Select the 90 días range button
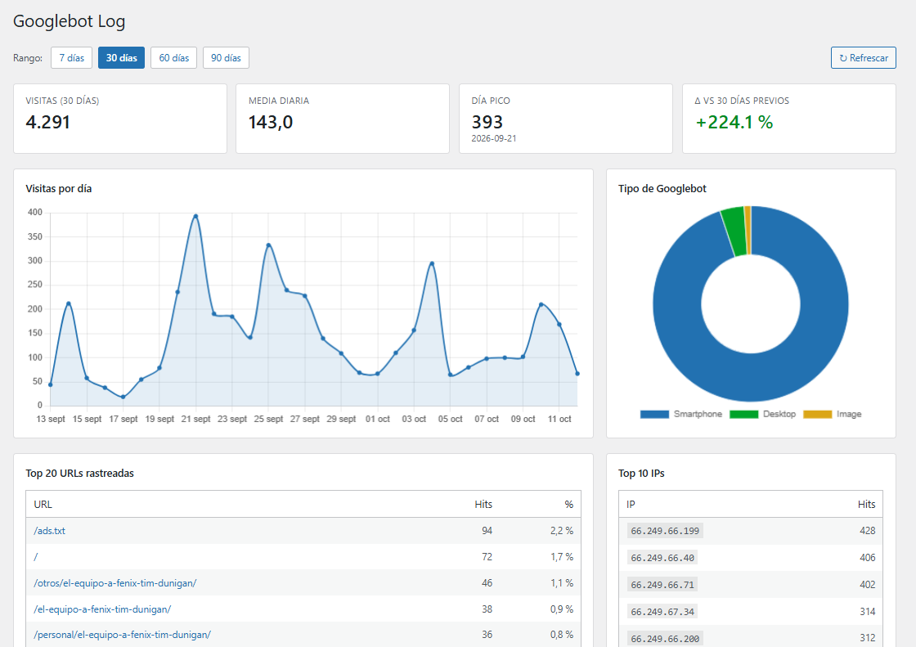Image resolution: width=916 pixels, height=647 pixels. 226,58
